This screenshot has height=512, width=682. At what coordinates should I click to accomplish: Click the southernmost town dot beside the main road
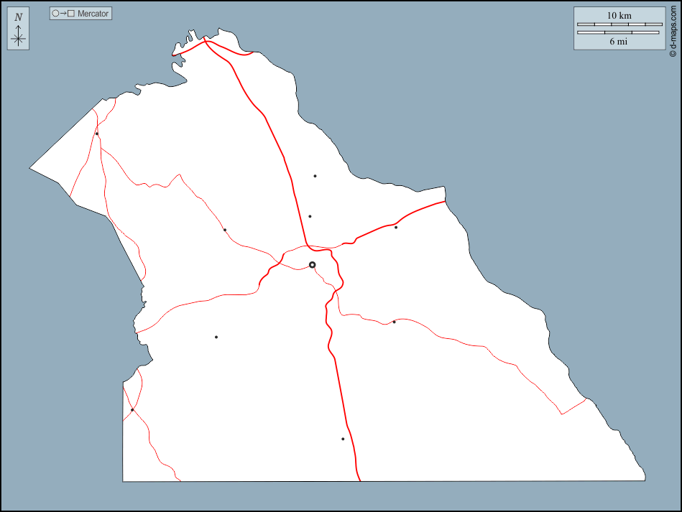343,439
